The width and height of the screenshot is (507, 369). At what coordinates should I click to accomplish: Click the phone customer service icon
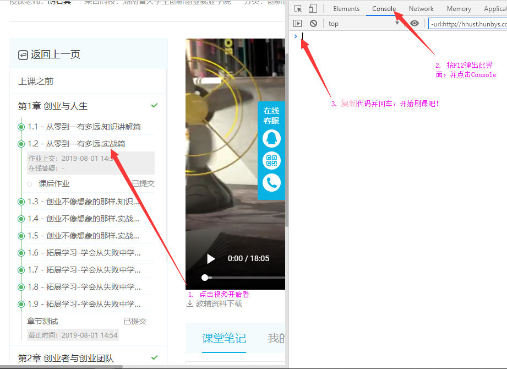tap(271, 183)
